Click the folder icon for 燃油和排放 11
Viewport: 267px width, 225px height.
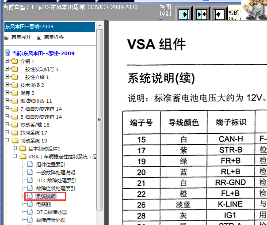tap(15, 101)
